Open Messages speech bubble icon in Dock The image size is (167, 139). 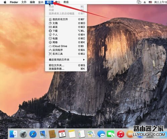pos(101,134)
